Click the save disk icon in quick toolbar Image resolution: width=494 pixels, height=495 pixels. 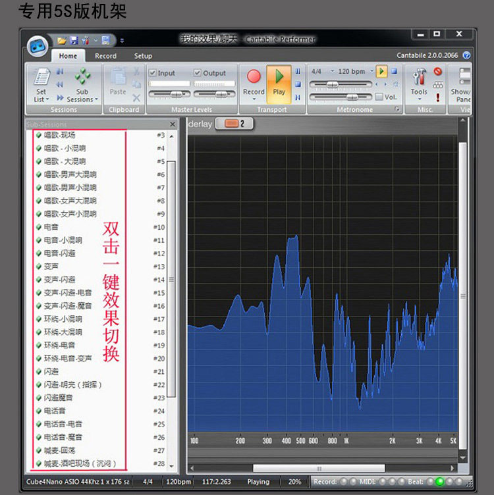74,40
